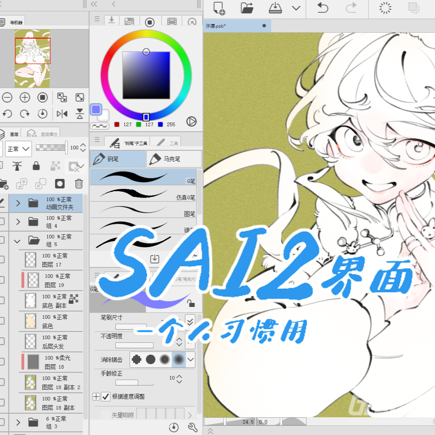The width and height of the screenshot is (435, 435).
Task: Click the undo arrow in the top toolbar
Action: (x=322, y=8)
